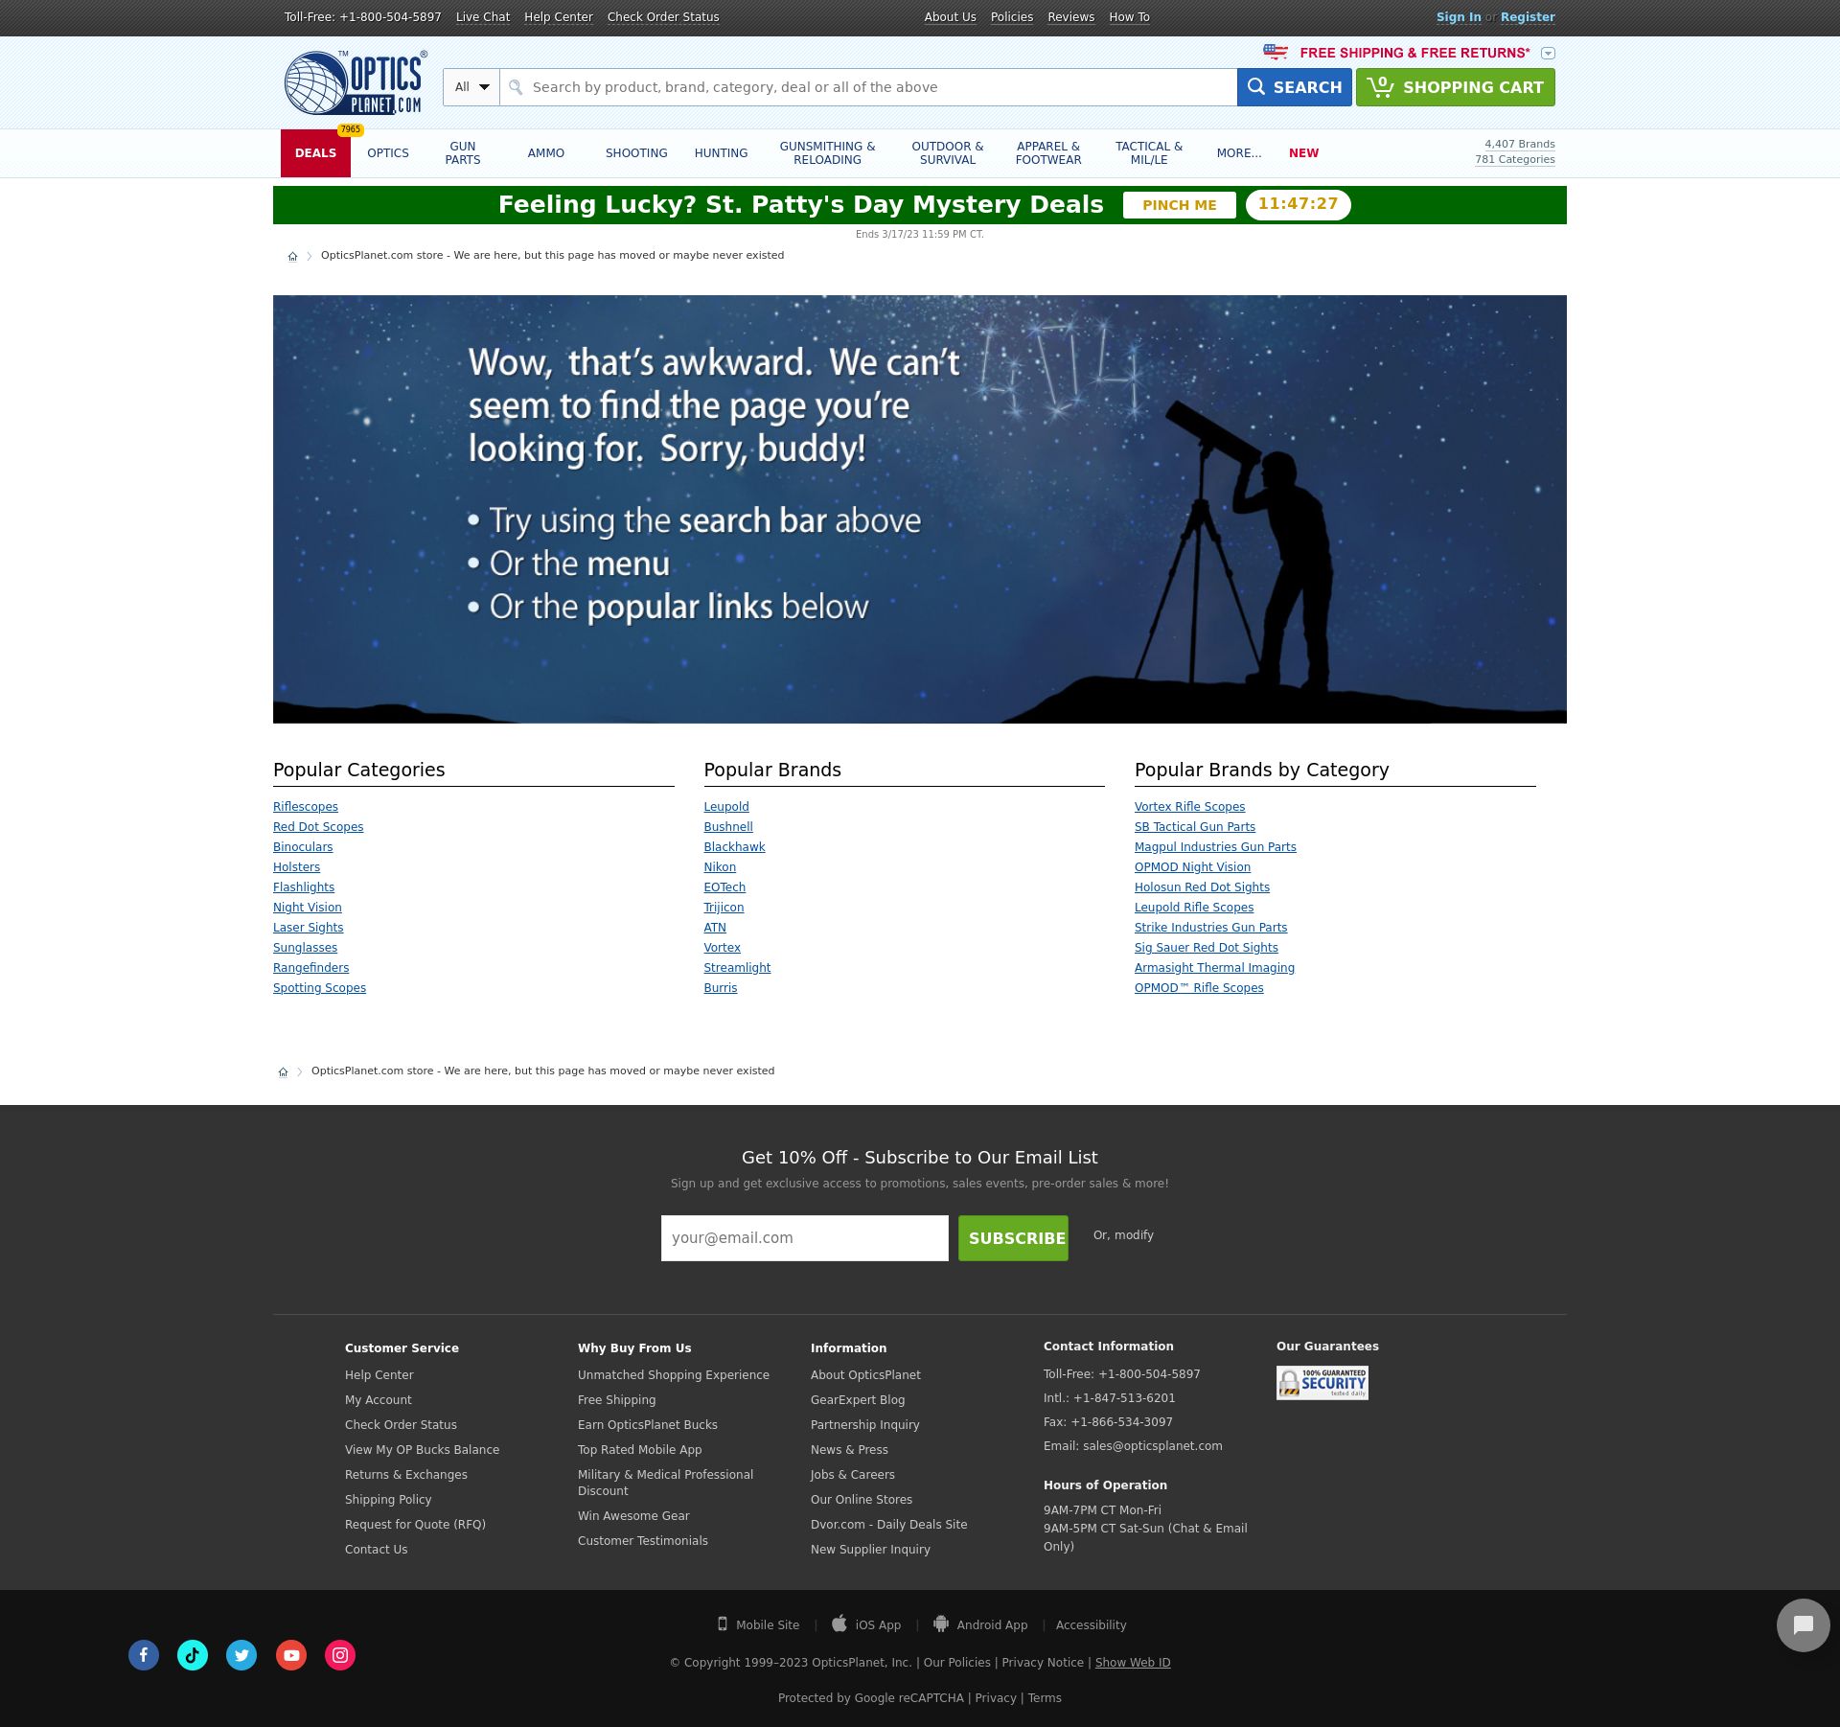Open the Night Vision category link

308,908
